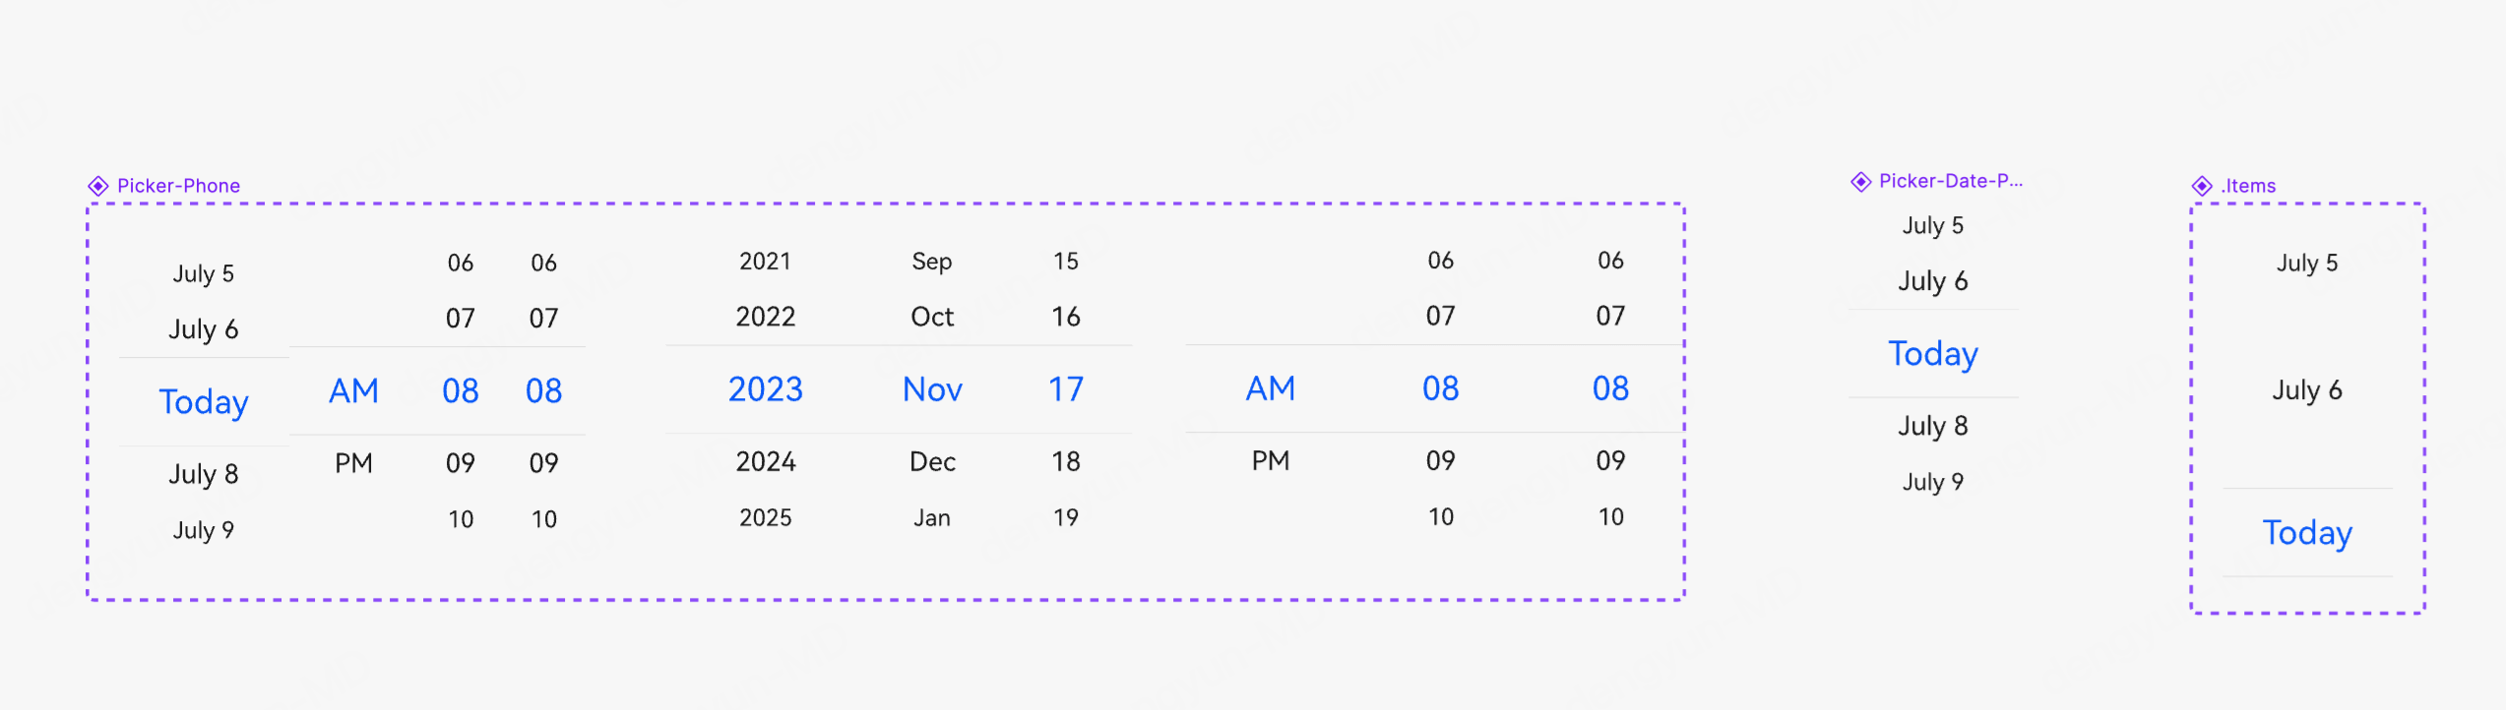Image resolution: width=2506 pixels, height=710 pixels.
Task: Pick Nov in the month column
Action: (932, 389)
